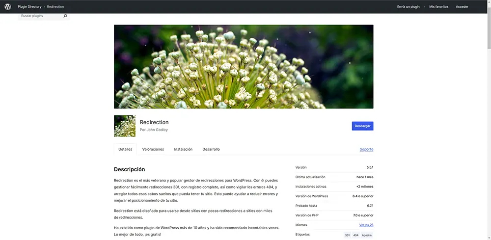Focus the Buscar plugins search field

(40, 16)
